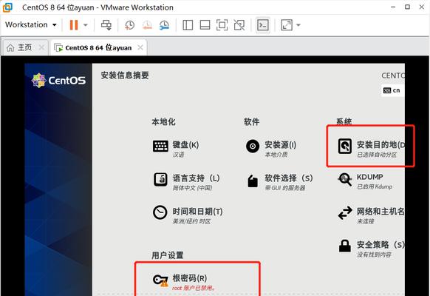Open 语言支持 (L) settings

tap(196, 178)
